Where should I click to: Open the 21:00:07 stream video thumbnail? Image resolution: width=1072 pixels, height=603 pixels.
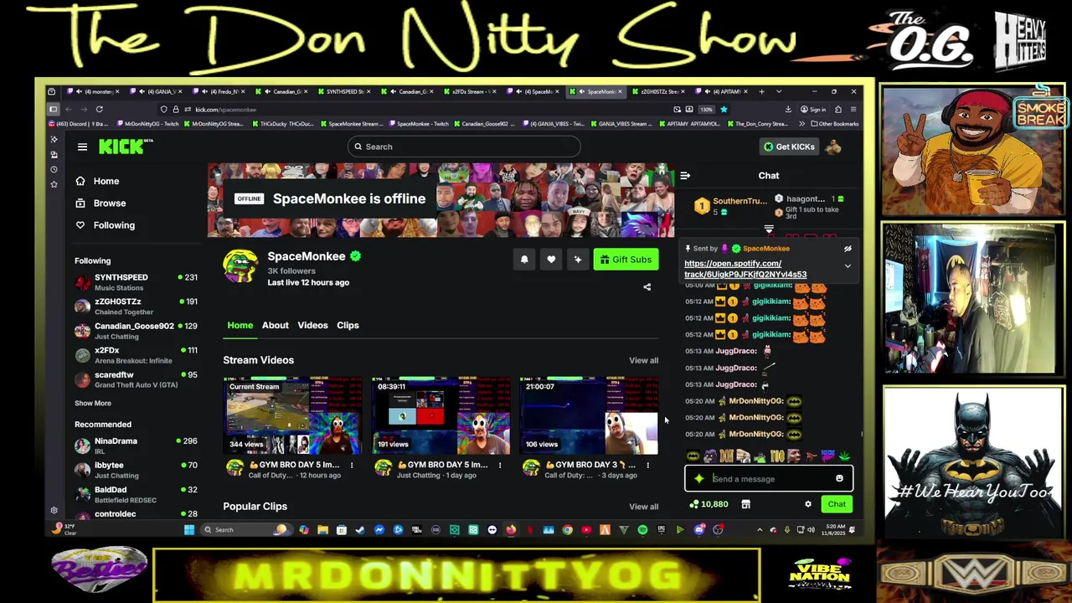pyautogui.click(x=589, y=415)
